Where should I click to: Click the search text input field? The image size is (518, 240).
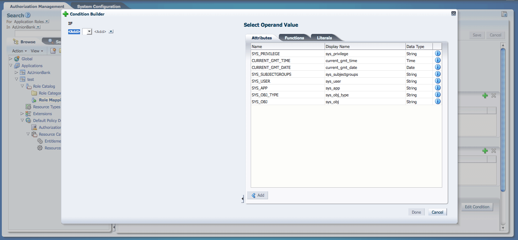tap(38, 33)
